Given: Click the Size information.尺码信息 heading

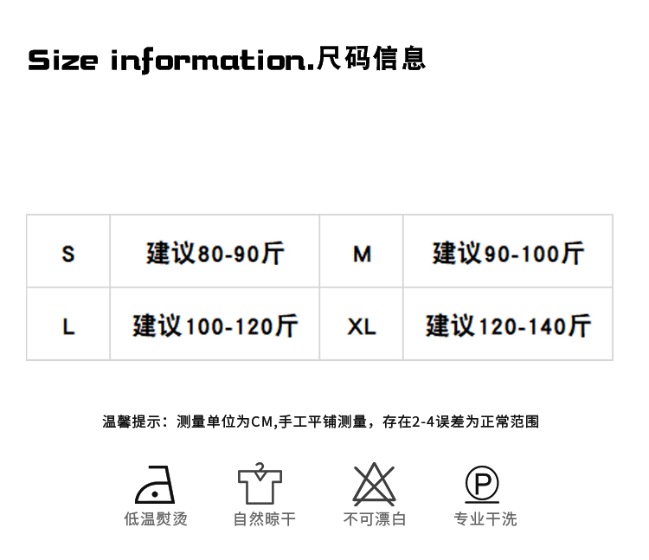Looking at the screenshot, I should 227,60.
